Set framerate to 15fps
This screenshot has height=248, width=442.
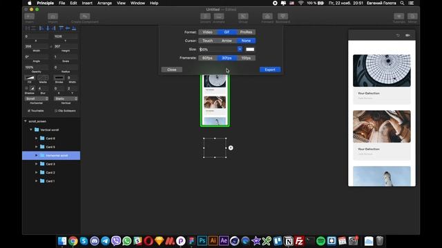click(x=246, y=58)
